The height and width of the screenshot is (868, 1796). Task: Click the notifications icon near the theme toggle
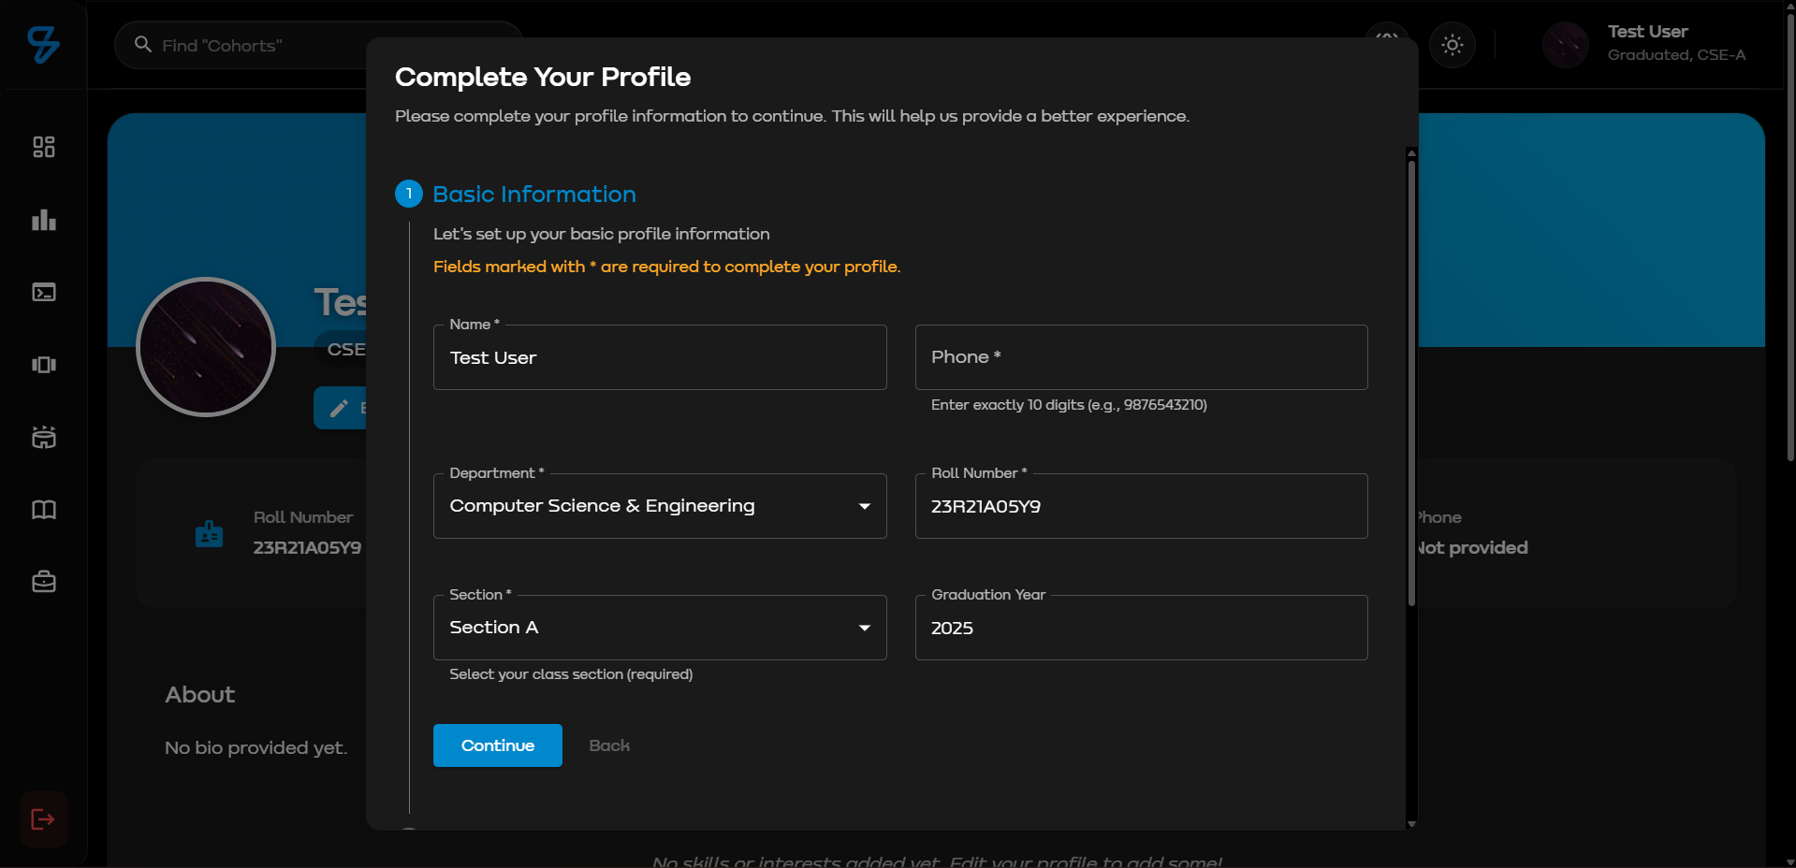(x=1388, y=37)
